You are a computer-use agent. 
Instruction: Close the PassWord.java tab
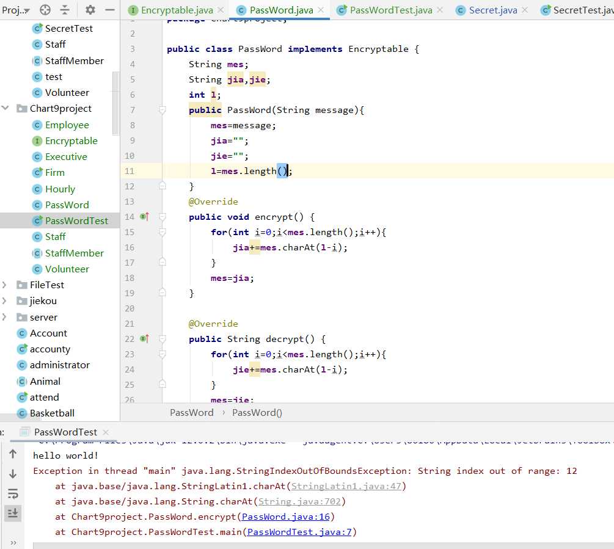pyautogui.click(x=321, y=10)
